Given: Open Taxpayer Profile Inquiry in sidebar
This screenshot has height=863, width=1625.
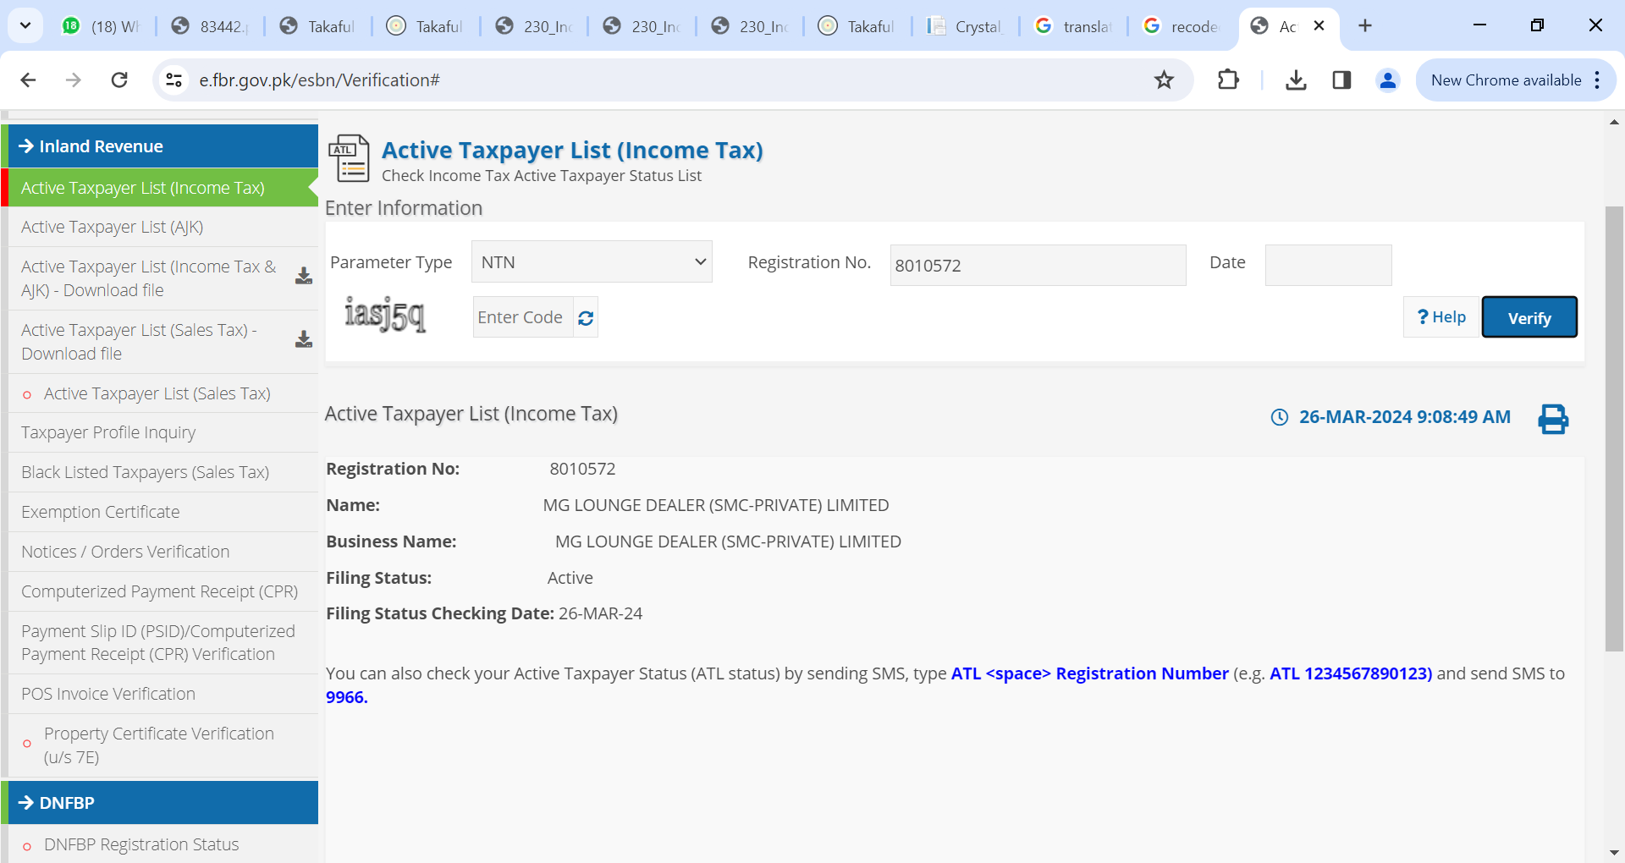Looking at the screenshot, I should point(108,432).
